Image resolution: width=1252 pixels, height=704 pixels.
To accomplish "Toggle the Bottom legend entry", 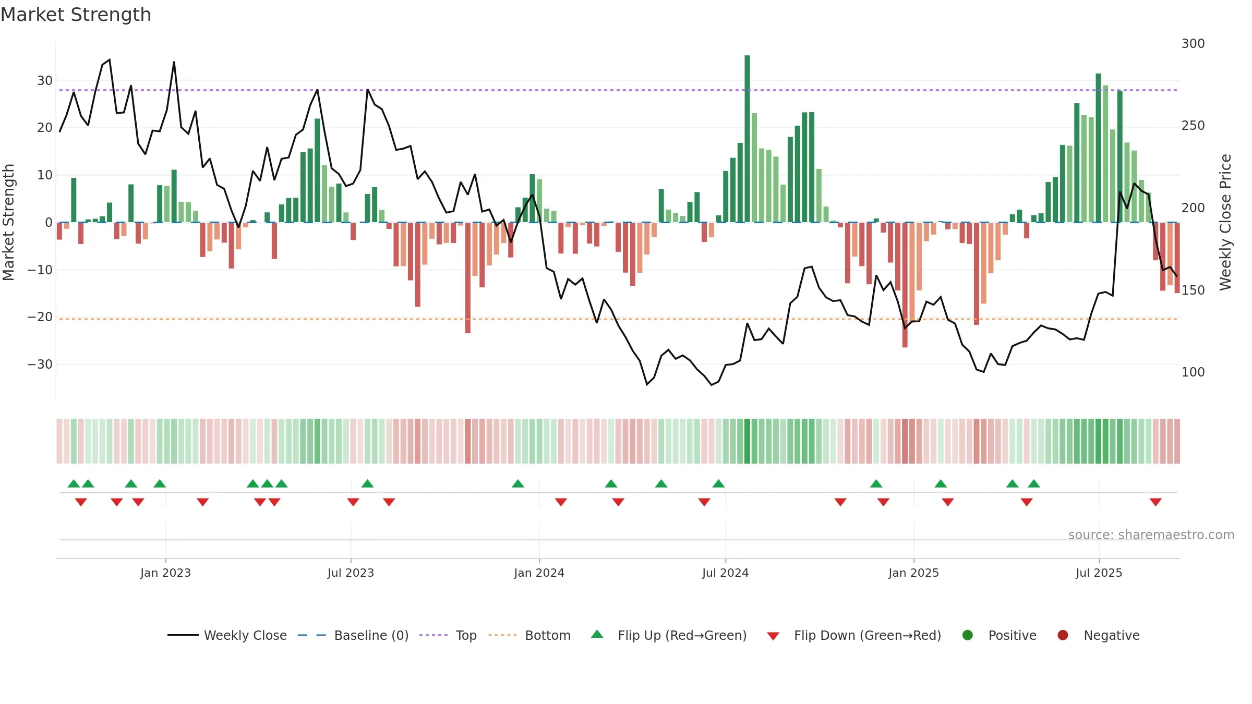I will [529, 635].
